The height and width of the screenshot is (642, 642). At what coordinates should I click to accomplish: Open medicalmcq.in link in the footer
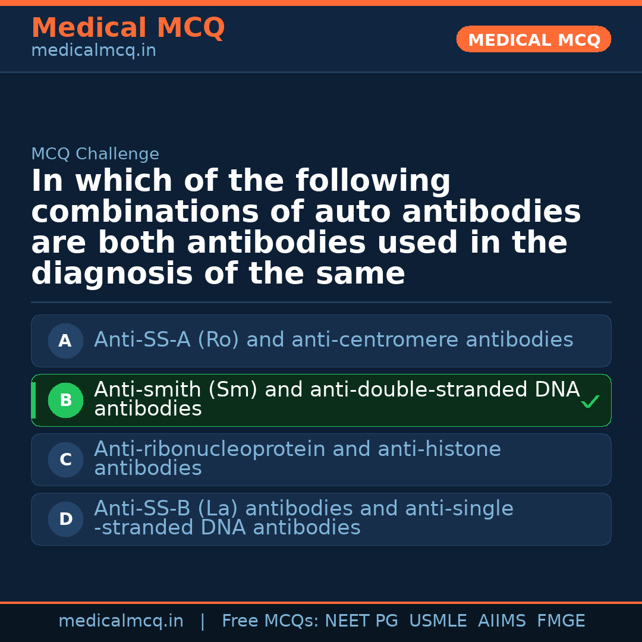click(x=121, y=621)
